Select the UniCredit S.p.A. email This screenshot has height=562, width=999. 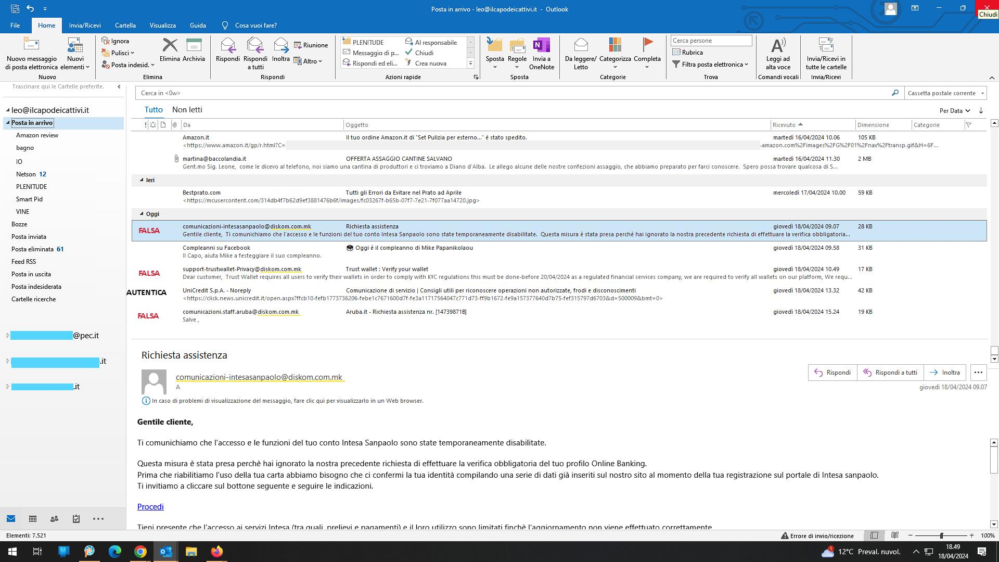tap(559, 294)
